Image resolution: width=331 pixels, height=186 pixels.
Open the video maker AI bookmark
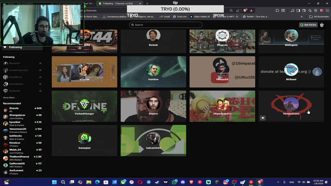pyautogui.click(x=200, y=17)
